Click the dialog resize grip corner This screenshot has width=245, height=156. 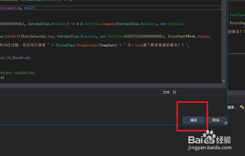pyautogui.click(x=226, y=123)
